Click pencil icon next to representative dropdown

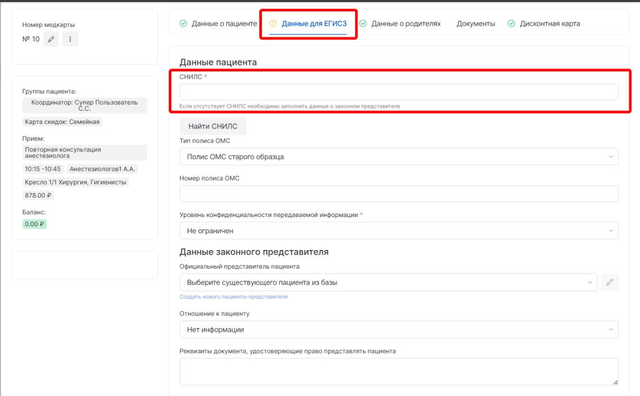tap(609, 283)
